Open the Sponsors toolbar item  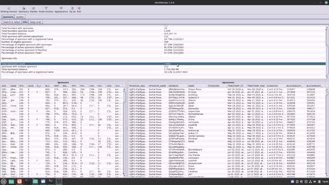pyautogui.click(x=24, y=10)
